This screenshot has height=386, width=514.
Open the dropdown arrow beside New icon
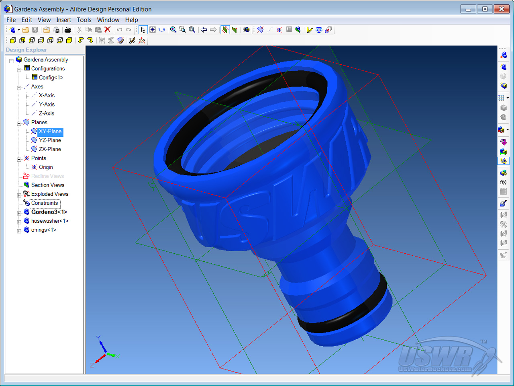18,30
